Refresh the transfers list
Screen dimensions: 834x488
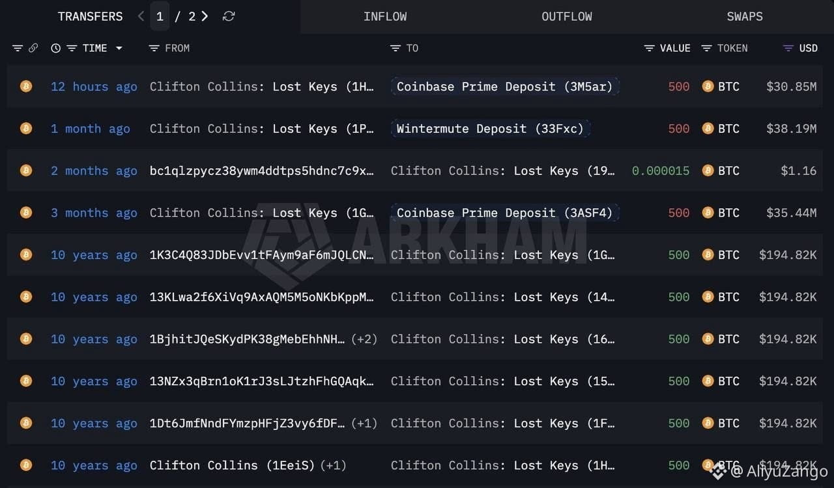(229, 16)
